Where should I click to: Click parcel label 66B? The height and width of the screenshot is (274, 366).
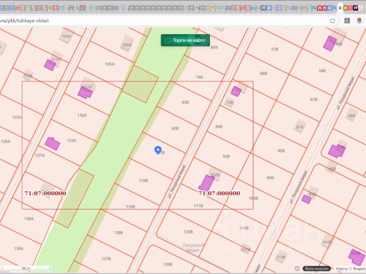tap(263, 74)
